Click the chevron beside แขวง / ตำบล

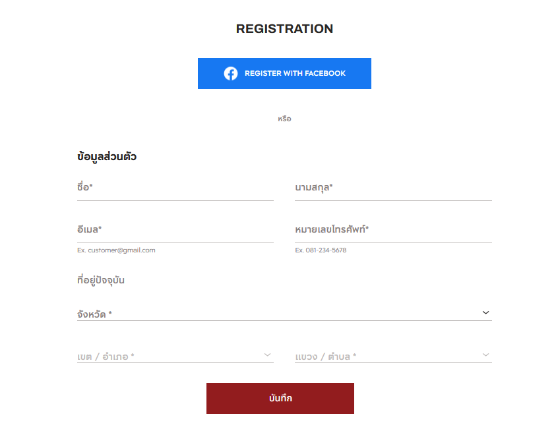tap(486, 355)
